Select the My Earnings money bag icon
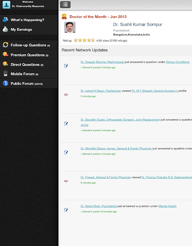The height and width of the screenshot is (246, 192). tap(5, 29)
